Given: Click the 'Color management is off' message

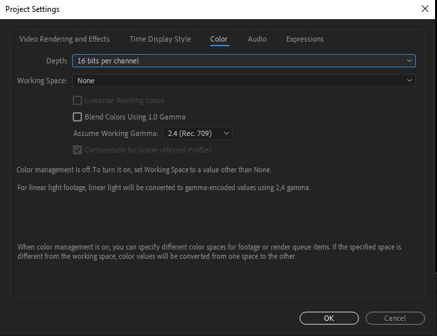Looking at the screenshot, I should (144, 170).
